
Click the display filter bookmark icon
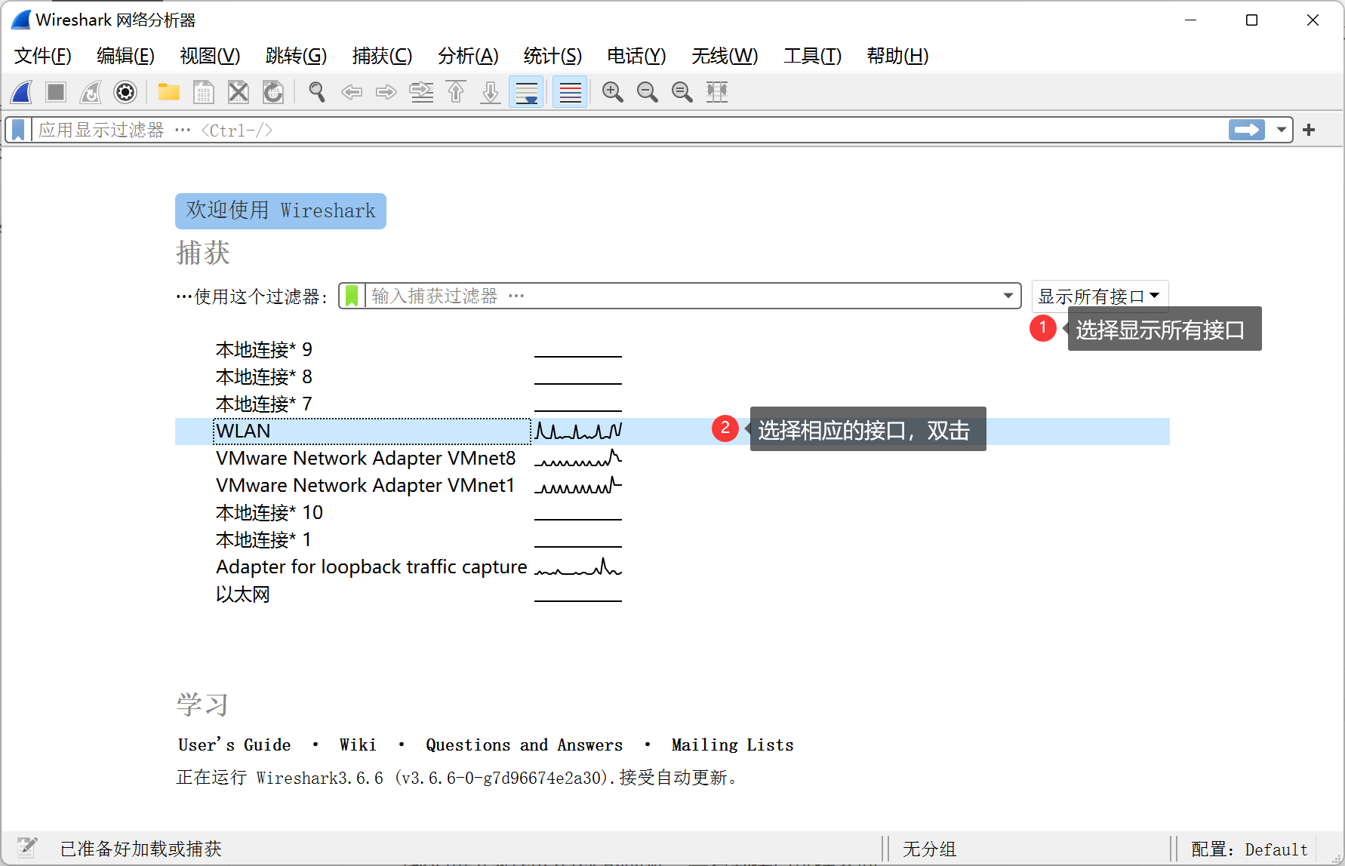18,130
